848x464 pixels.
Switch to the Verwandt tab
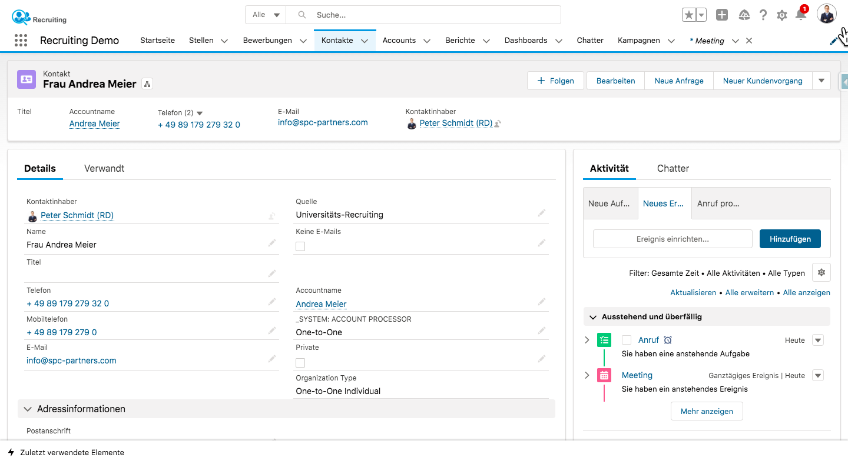104,168
